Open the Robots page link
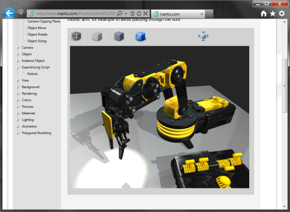The width and height of the screenshot is (290, 212). point(33,74)
